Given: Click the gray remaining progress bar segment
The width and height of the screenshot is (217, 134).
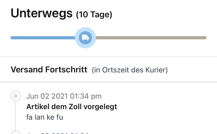Looking at the screenshot, I should point(151,38).
